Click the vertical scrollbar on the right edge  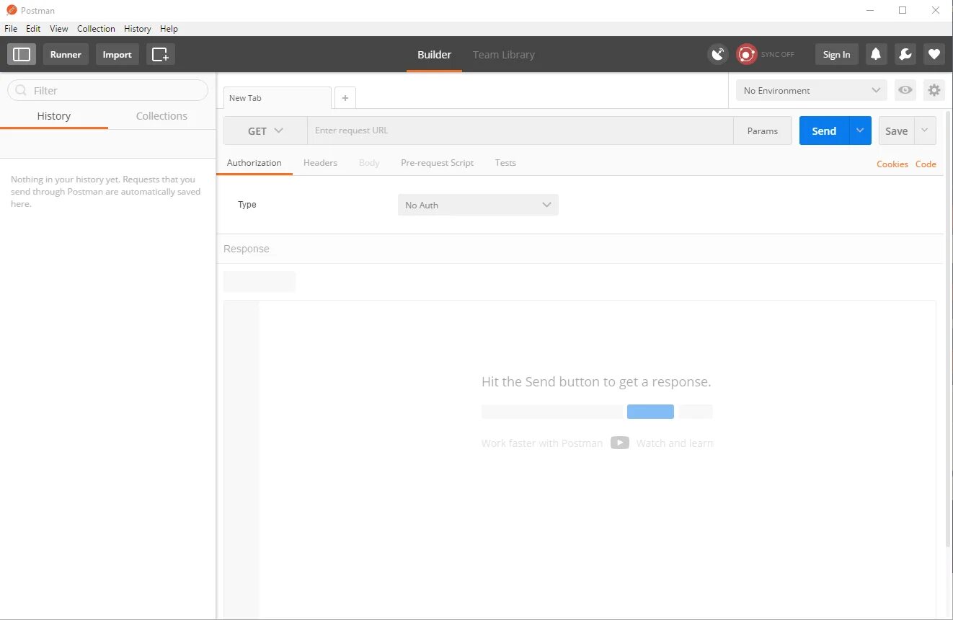949,328
